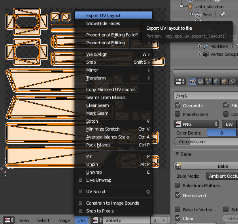Choose Copy Mirrored UV coords
The height and width of the screenshot is (224, 238).
113,89
